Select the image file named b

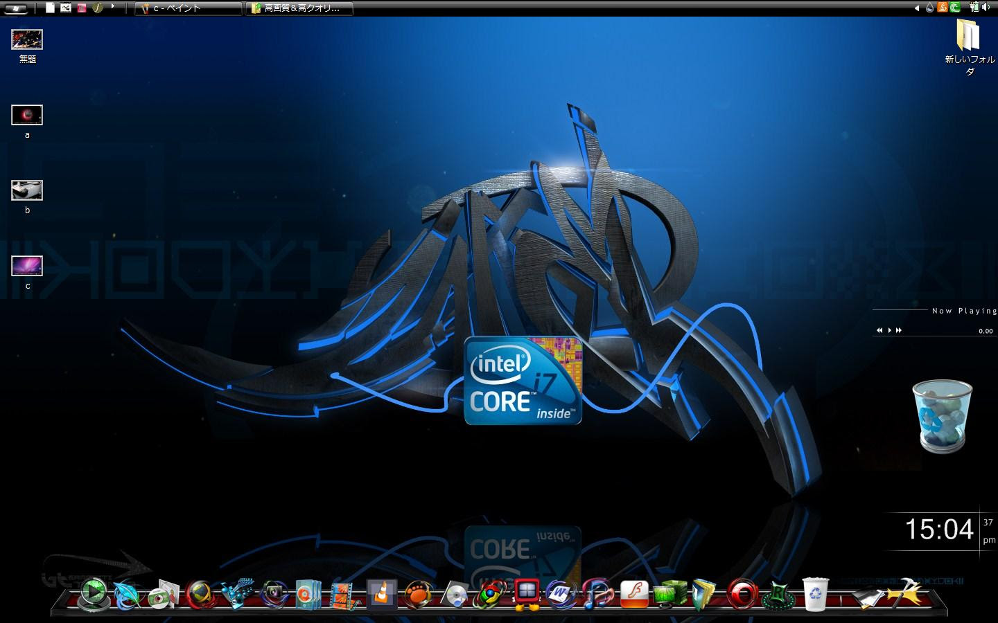pos(27,197)
